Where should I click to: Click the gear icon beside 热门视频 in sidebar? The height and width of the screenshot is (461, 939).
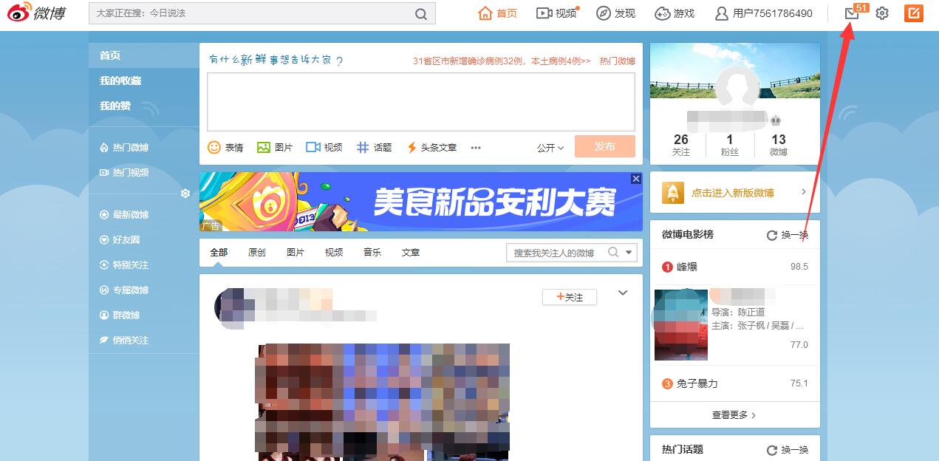[x=185, y=194]
